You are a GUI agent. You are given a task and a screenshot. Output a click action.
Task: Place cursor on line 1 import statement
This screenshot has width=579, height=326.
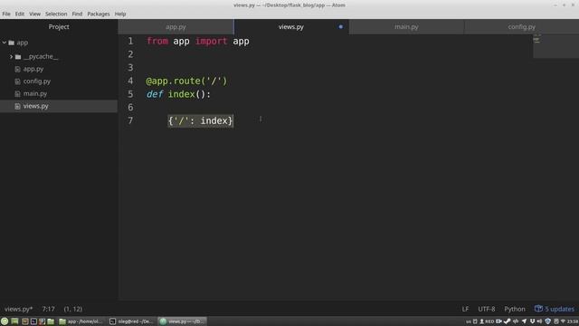pyautogui.click(x=198, y=41)
